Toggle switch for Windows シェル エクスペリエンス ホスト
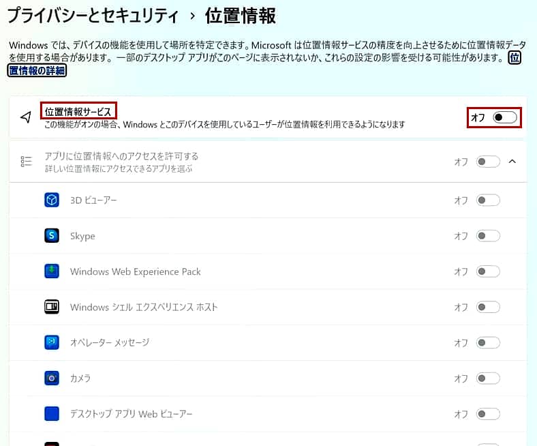This screenshot has height=446, width=537. 488,307
